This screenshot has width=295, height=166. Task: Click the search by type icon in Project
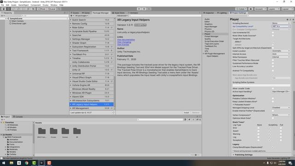click(185, 119)
